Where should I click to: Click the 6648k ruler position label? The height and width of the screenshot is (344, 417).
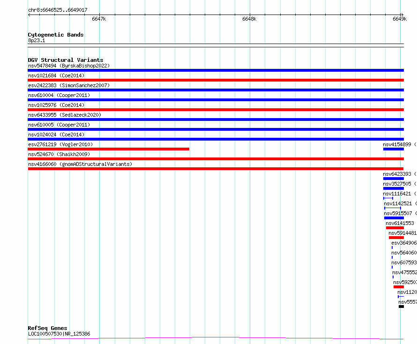(249, 19)
